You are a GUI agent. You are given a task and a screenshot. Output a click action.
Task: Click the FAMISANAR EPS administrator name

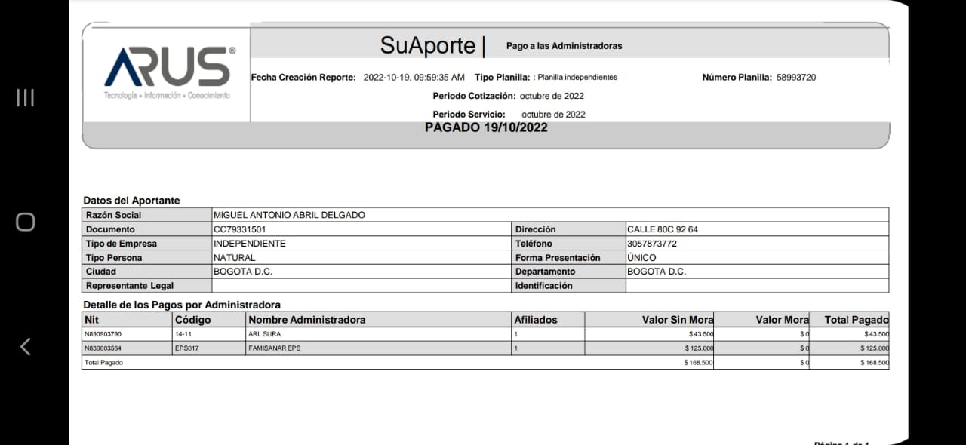273,348
